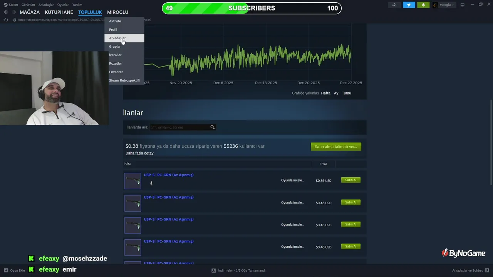Zoom the graph to Tümü

[x=346, y=93]
